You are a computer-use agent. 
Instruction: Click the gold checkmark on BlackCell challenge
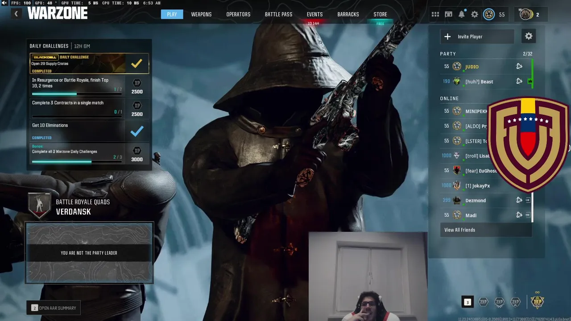(137, 64)
